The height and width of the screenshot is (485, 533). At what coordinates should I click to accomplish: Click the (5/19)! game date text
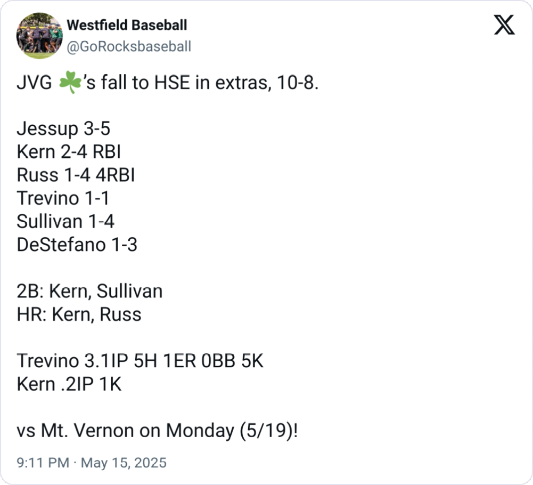click(266, 430)
